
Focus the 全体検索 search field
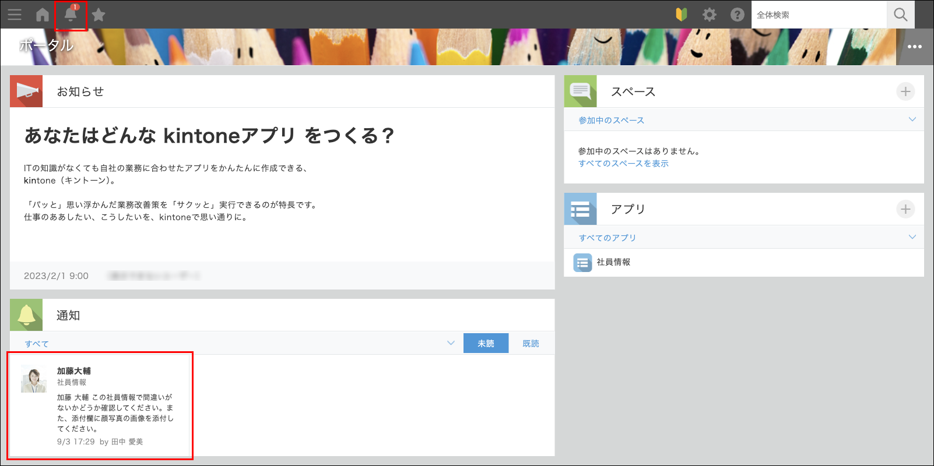click(x=819, y=15)
